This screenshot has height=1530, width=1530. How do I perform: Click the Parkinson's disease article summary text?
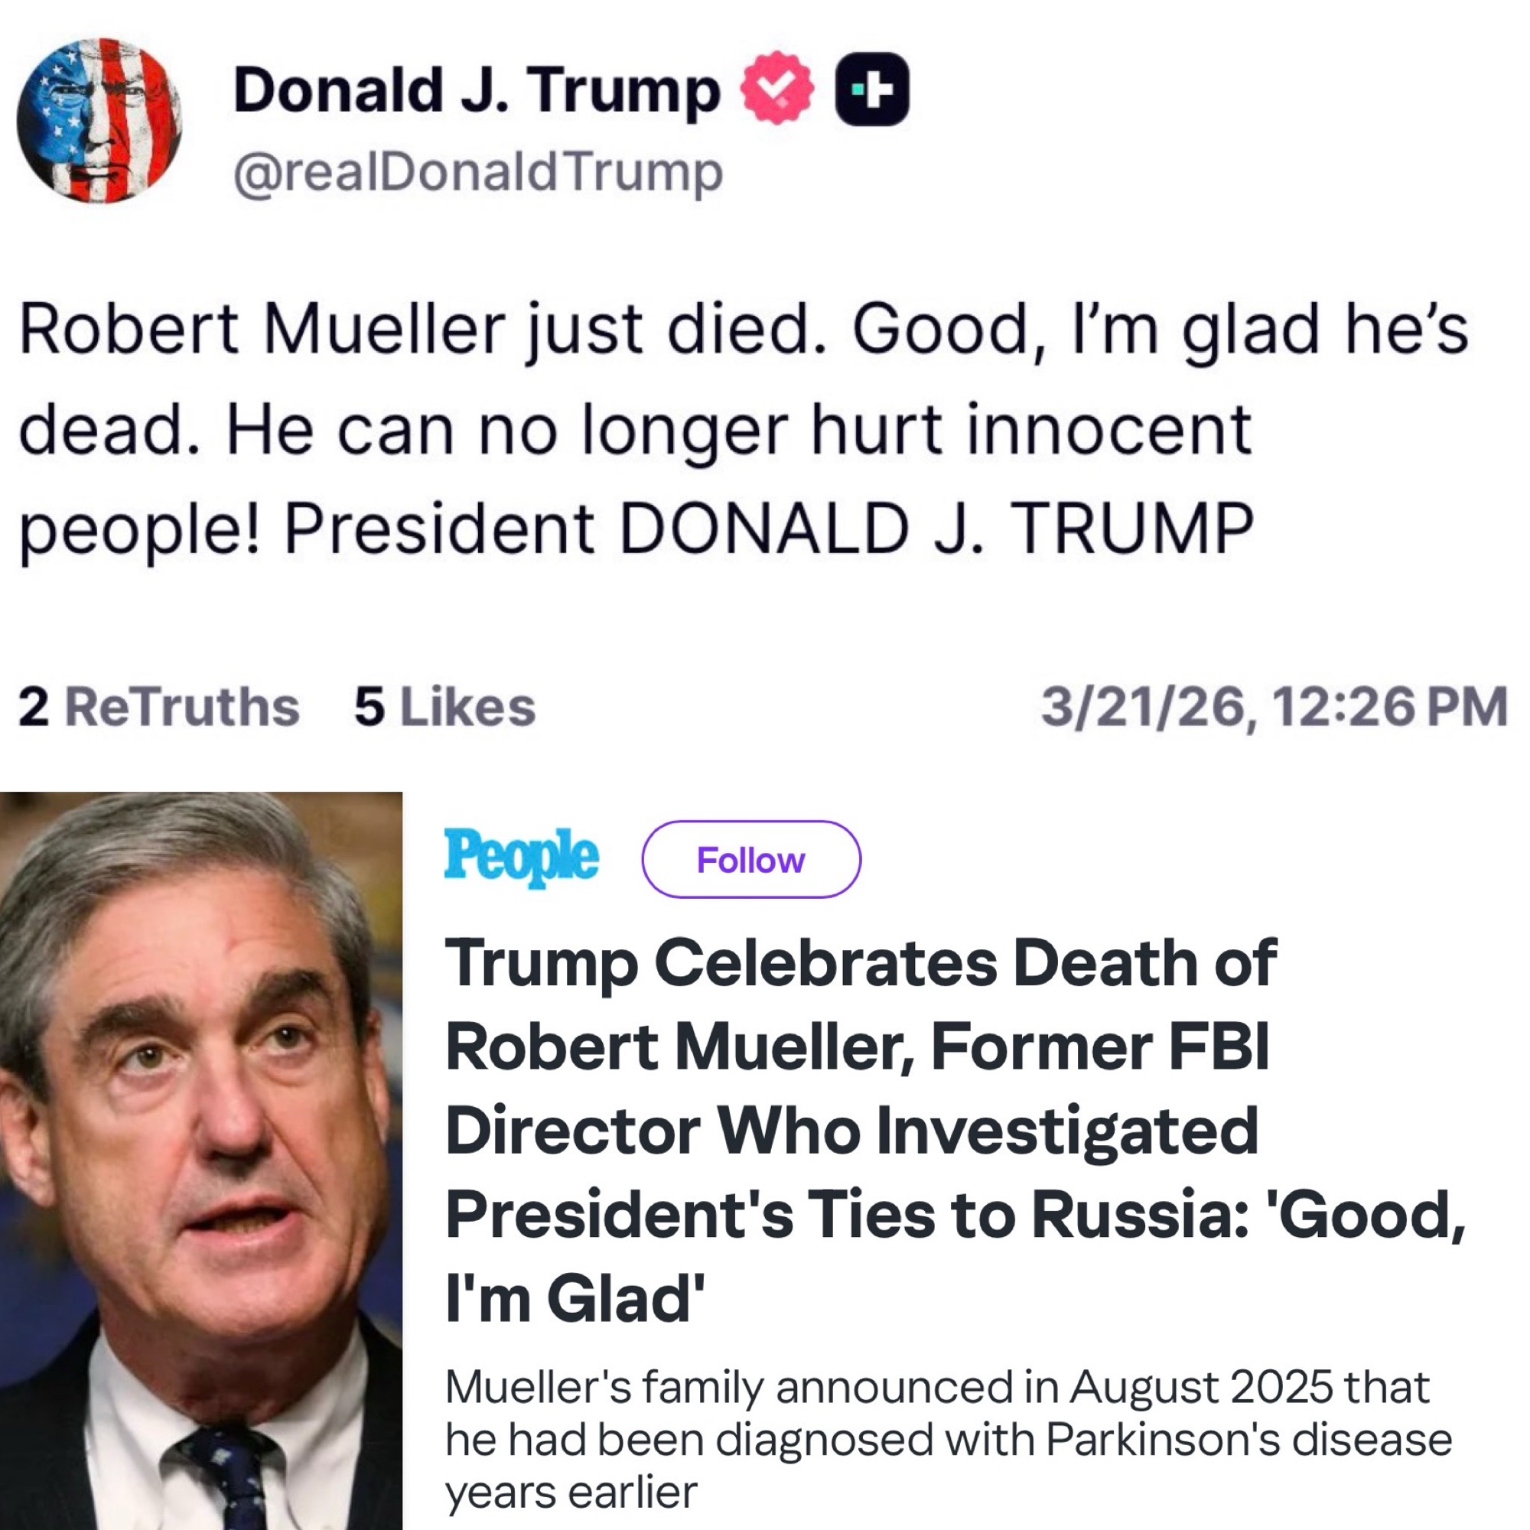click(948, 1439)
